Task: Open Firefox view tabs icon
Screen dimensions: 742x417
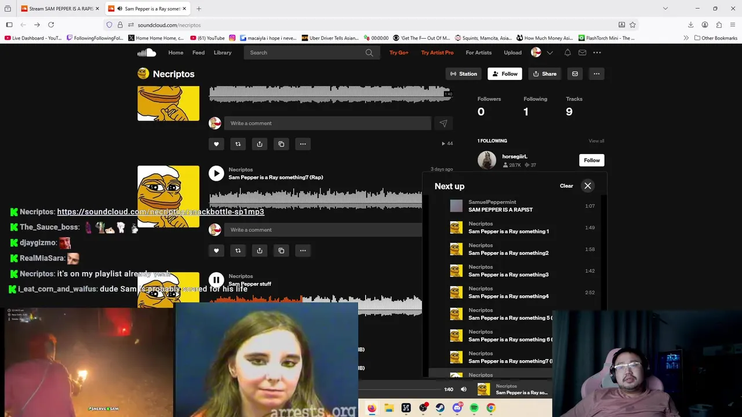Action: click(x=8, y=9)
